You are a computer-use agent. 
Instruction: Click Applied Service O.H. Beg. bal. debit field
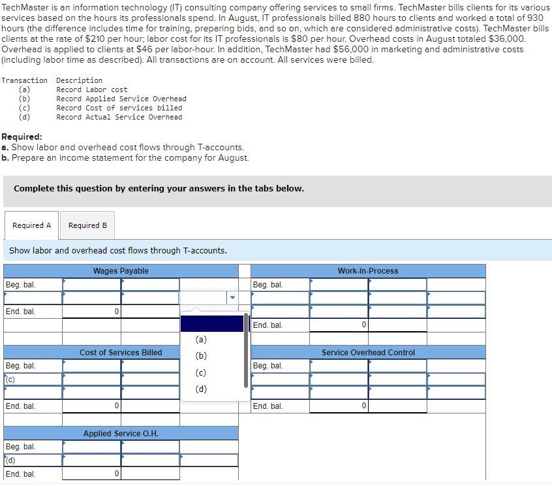click(91, 447)
